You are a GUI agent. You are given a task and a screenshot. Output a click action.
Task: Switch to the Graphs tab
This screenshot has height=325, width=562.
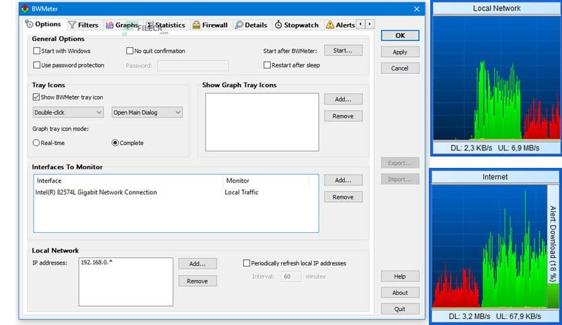(122, 25)
